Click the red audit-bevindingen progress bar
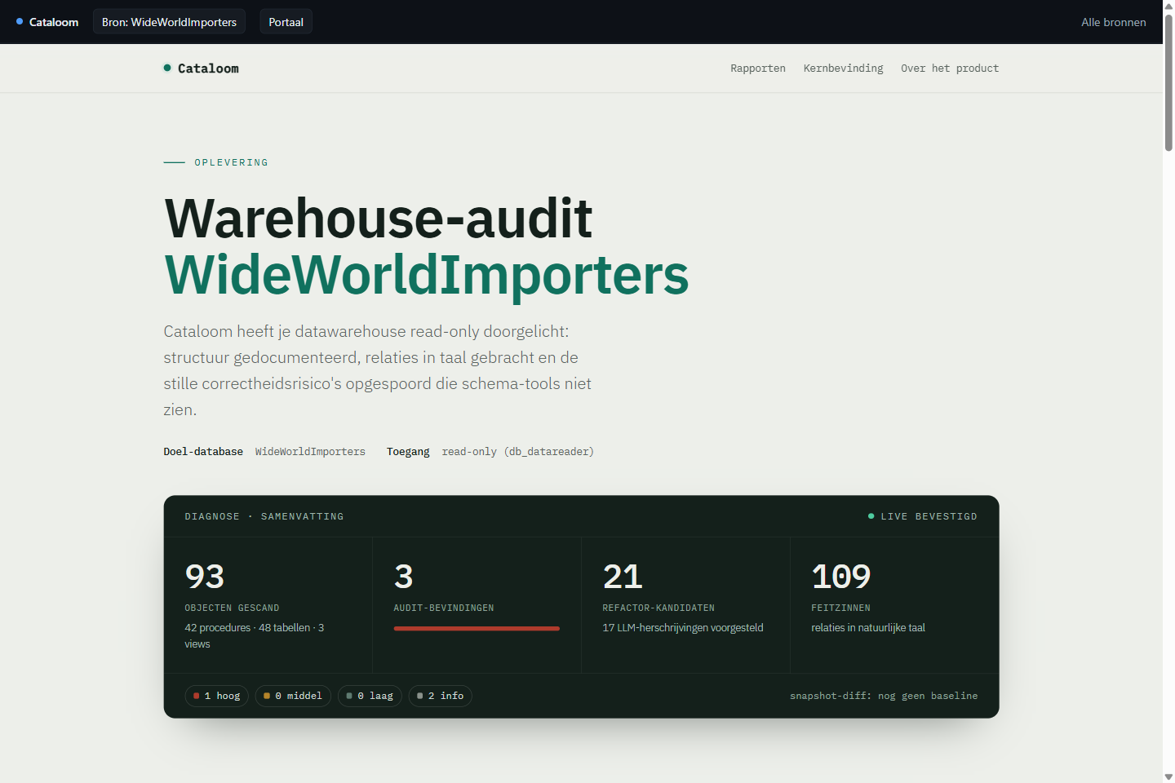 (x=477, y=629)
